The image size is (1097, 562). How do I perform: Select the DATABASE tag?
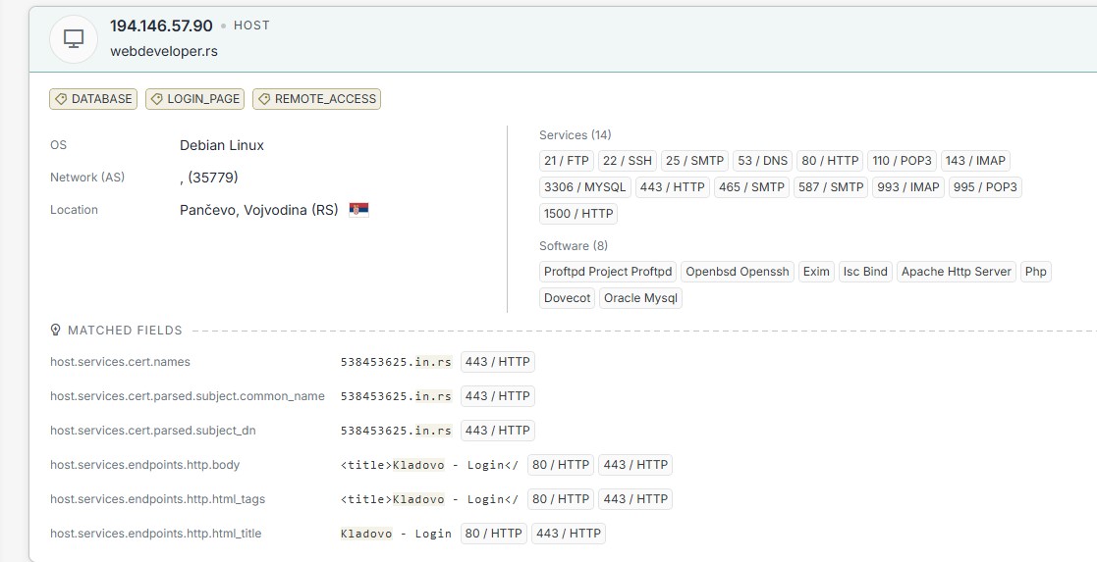point(93,99)
